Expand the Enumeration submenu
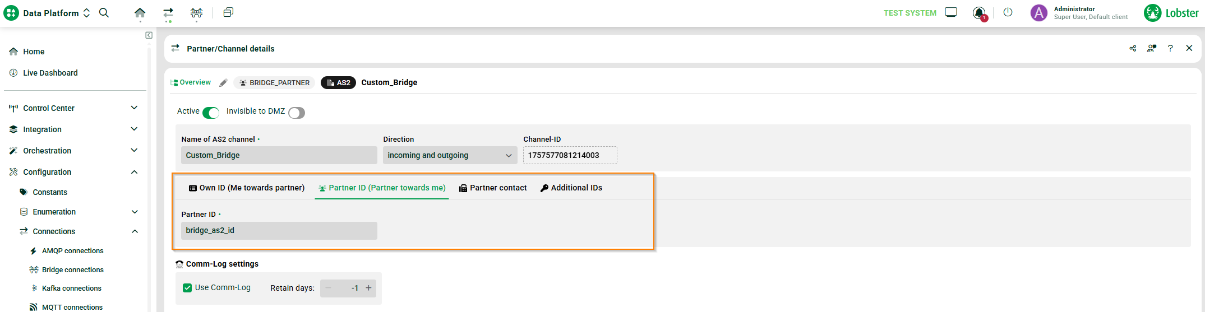The height and width of the screenshot is (312, 1205). point(135,212)
